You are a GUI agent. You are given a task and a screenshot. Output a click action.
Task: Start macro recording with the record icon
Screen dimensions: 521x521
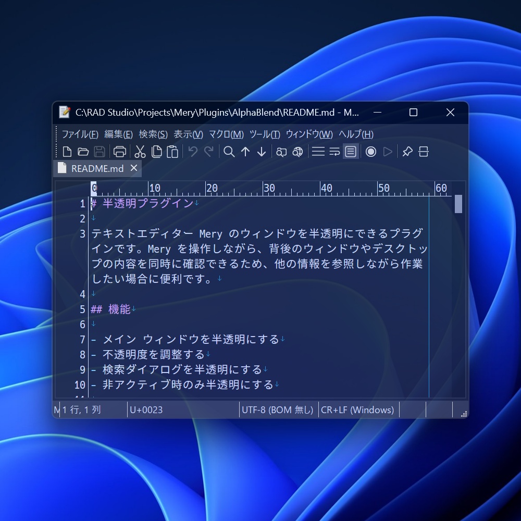click(x=371, y=152)
